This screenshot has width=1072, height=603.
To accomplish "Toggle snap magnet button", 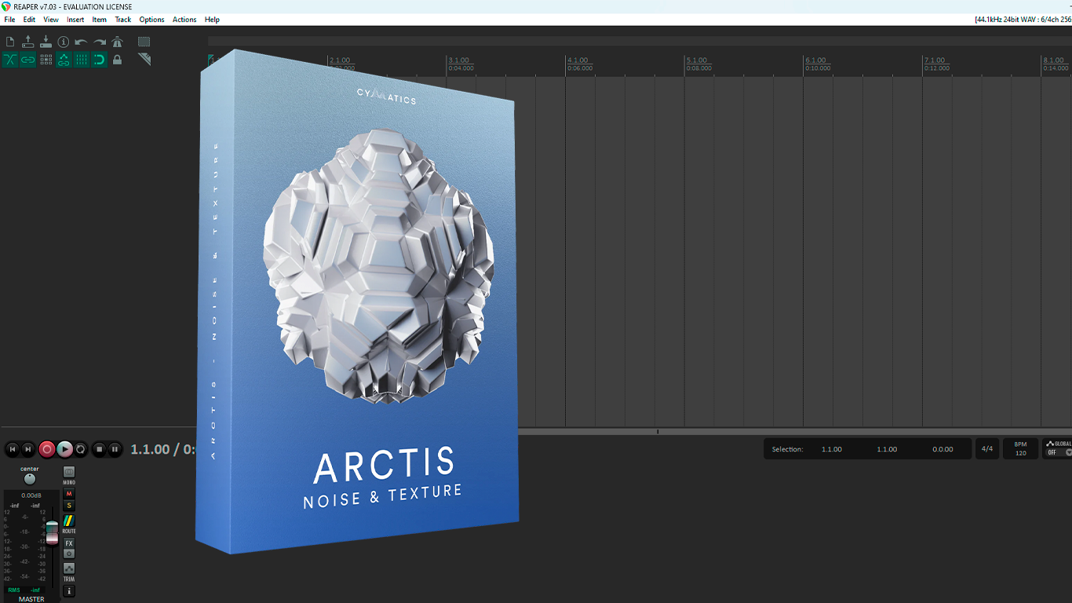I will (x=100, y=60).
